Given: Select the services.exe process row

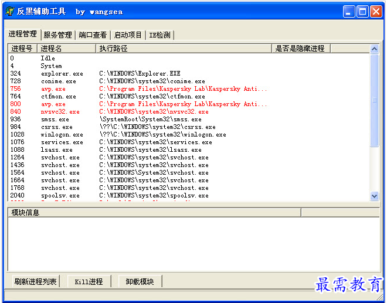Looking at the screenshot, I should 189,142.
